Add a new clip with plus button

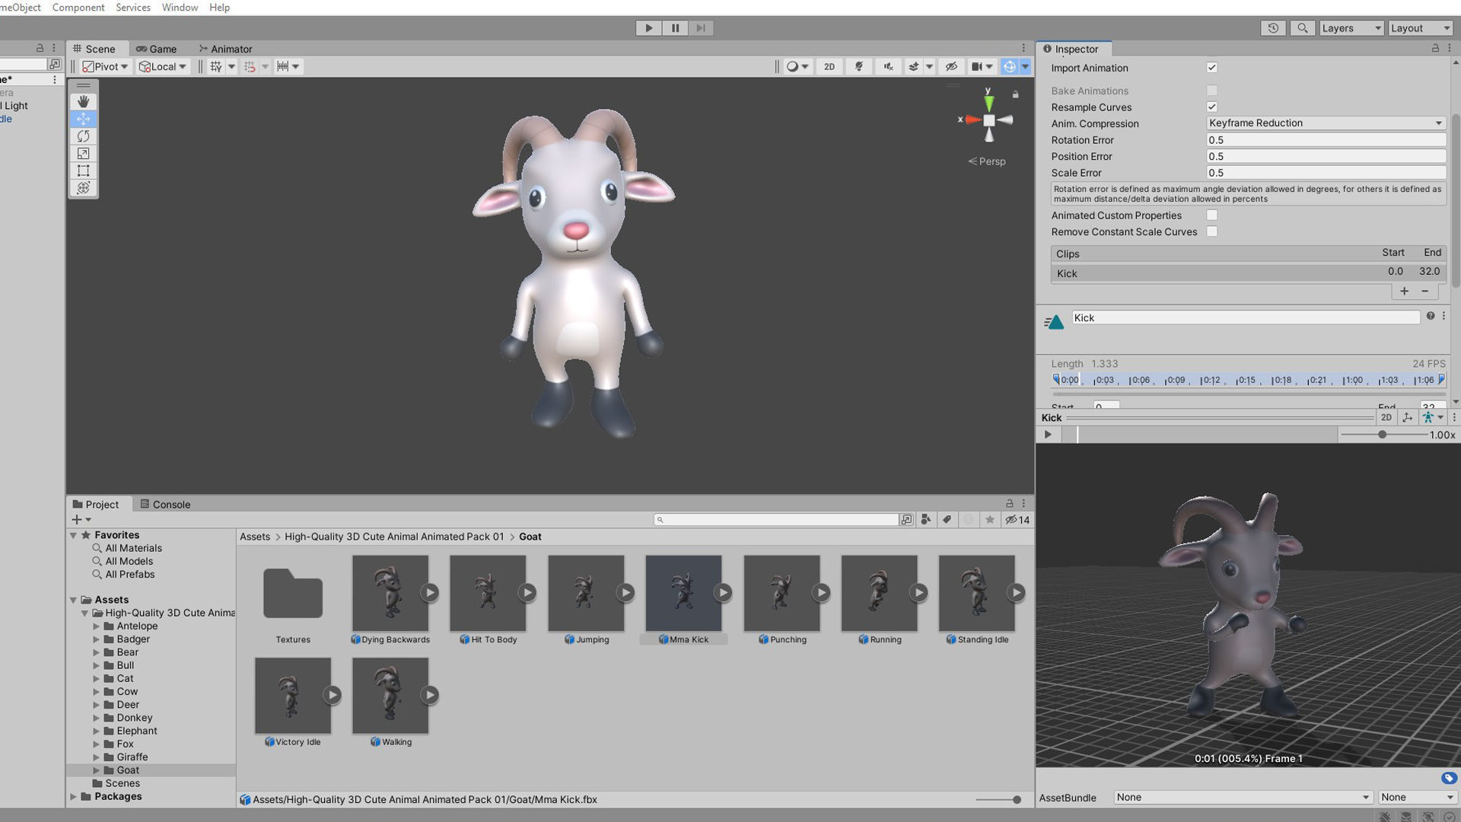[1404, 291]
